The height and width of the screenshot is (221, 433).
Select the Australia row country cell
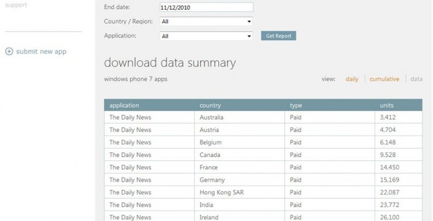click(x=239, y=117)
